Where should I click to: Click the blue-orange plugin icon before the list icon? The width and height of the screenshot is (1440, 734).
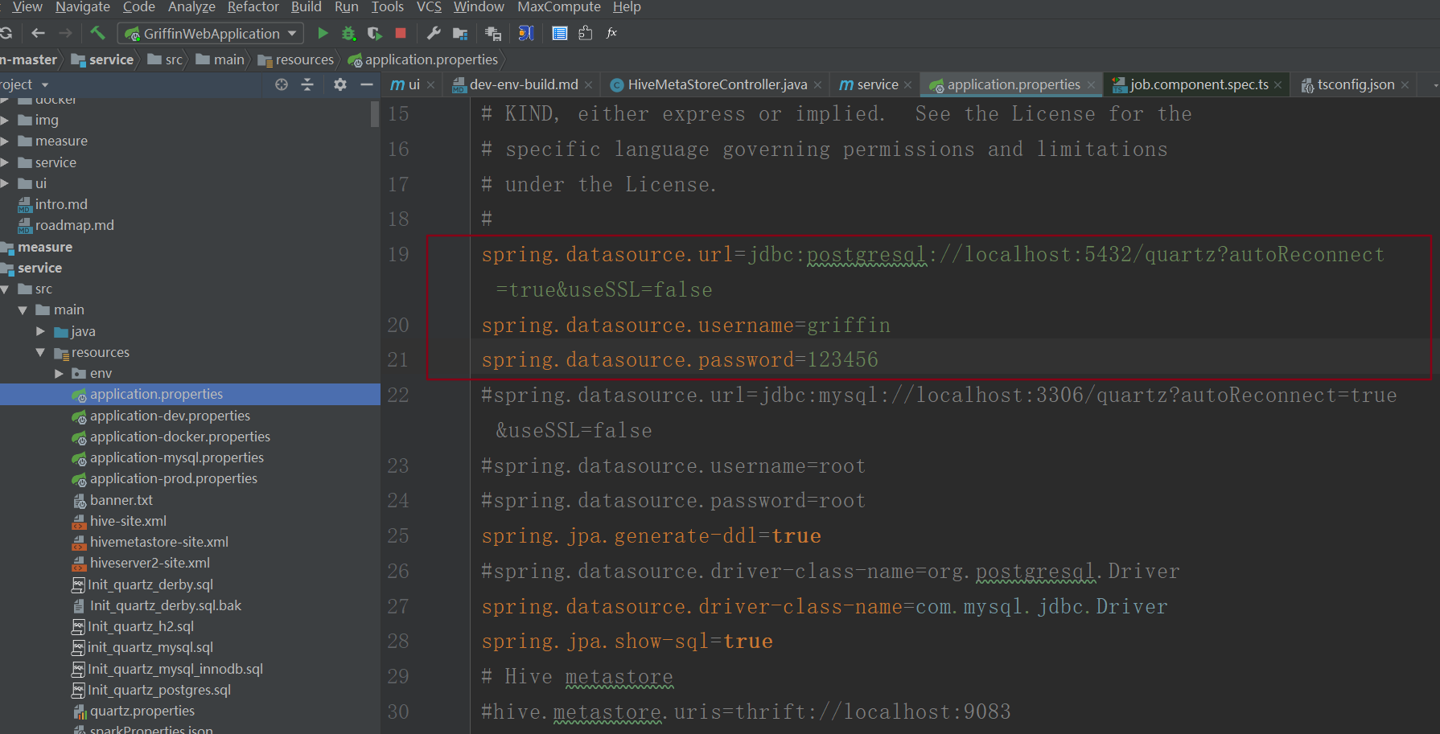point(526,33)
